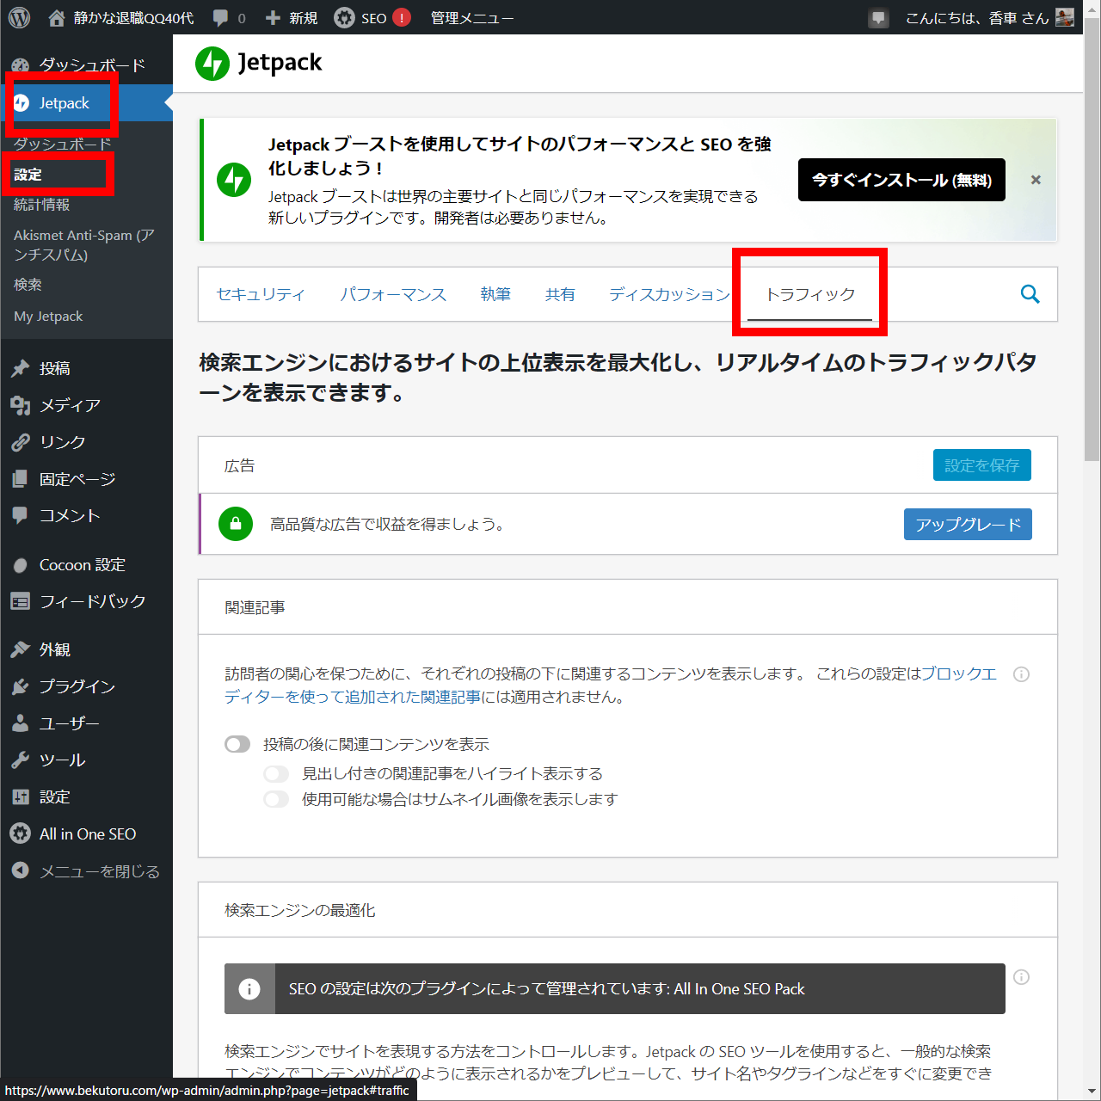The image size is (1101, 1101).
Task: Open Jetpack submenu 設定
Action: click(x=28, y=175)
